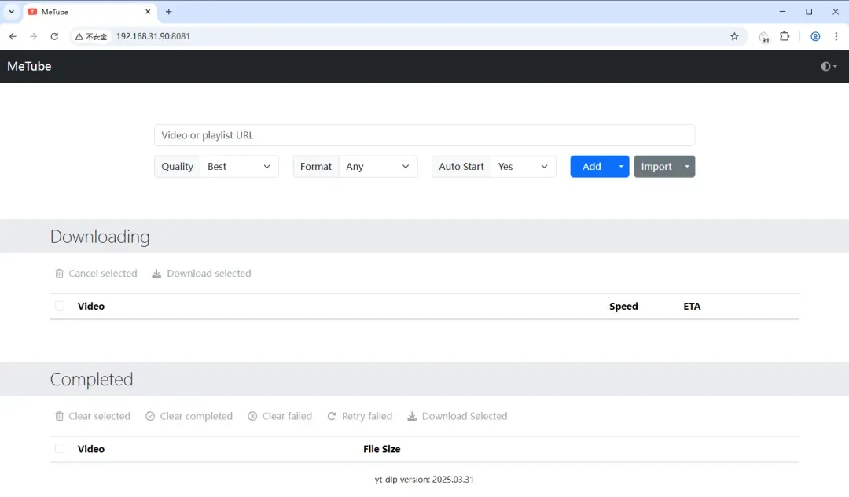Viewport: 849px width, 497px height.
Task: Toggle the select-all checkbox in Completed table
Action: [60, 448]
